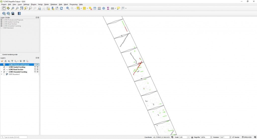Toggle mouse display extents icon beside coordinate
The image size is (257, 139).
(172, 137)
